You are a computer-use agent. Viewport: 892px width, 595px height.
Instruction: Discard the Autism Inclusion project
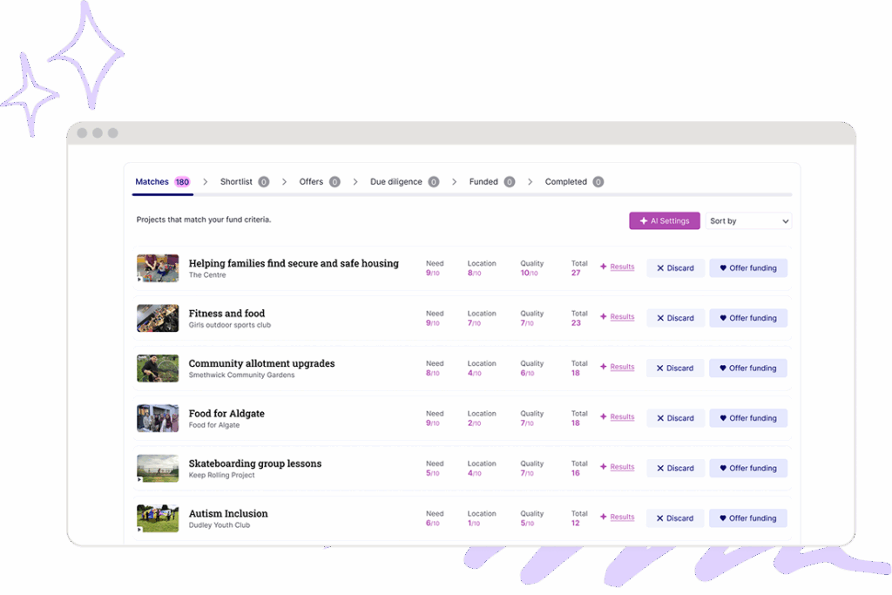675,518
